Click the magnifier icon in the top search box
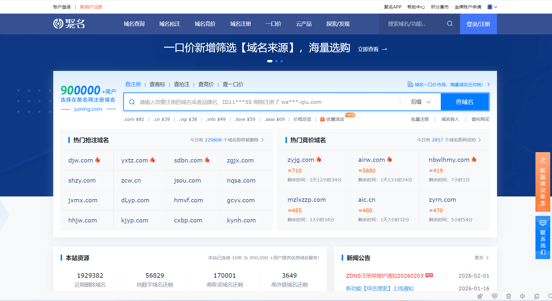 pos(450,24)
